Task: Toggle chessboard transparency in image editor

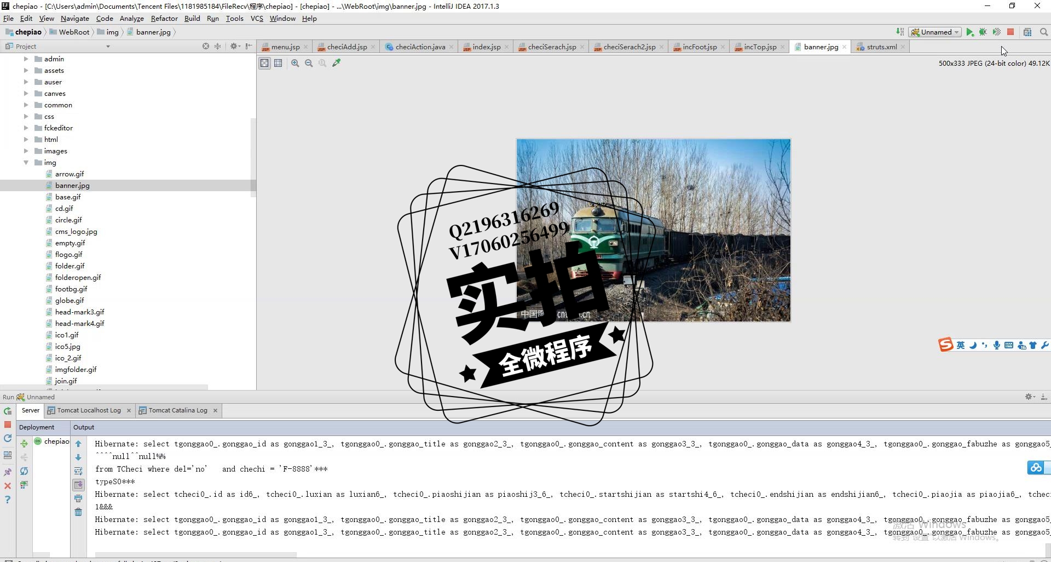Action: [x=264, y=63]
